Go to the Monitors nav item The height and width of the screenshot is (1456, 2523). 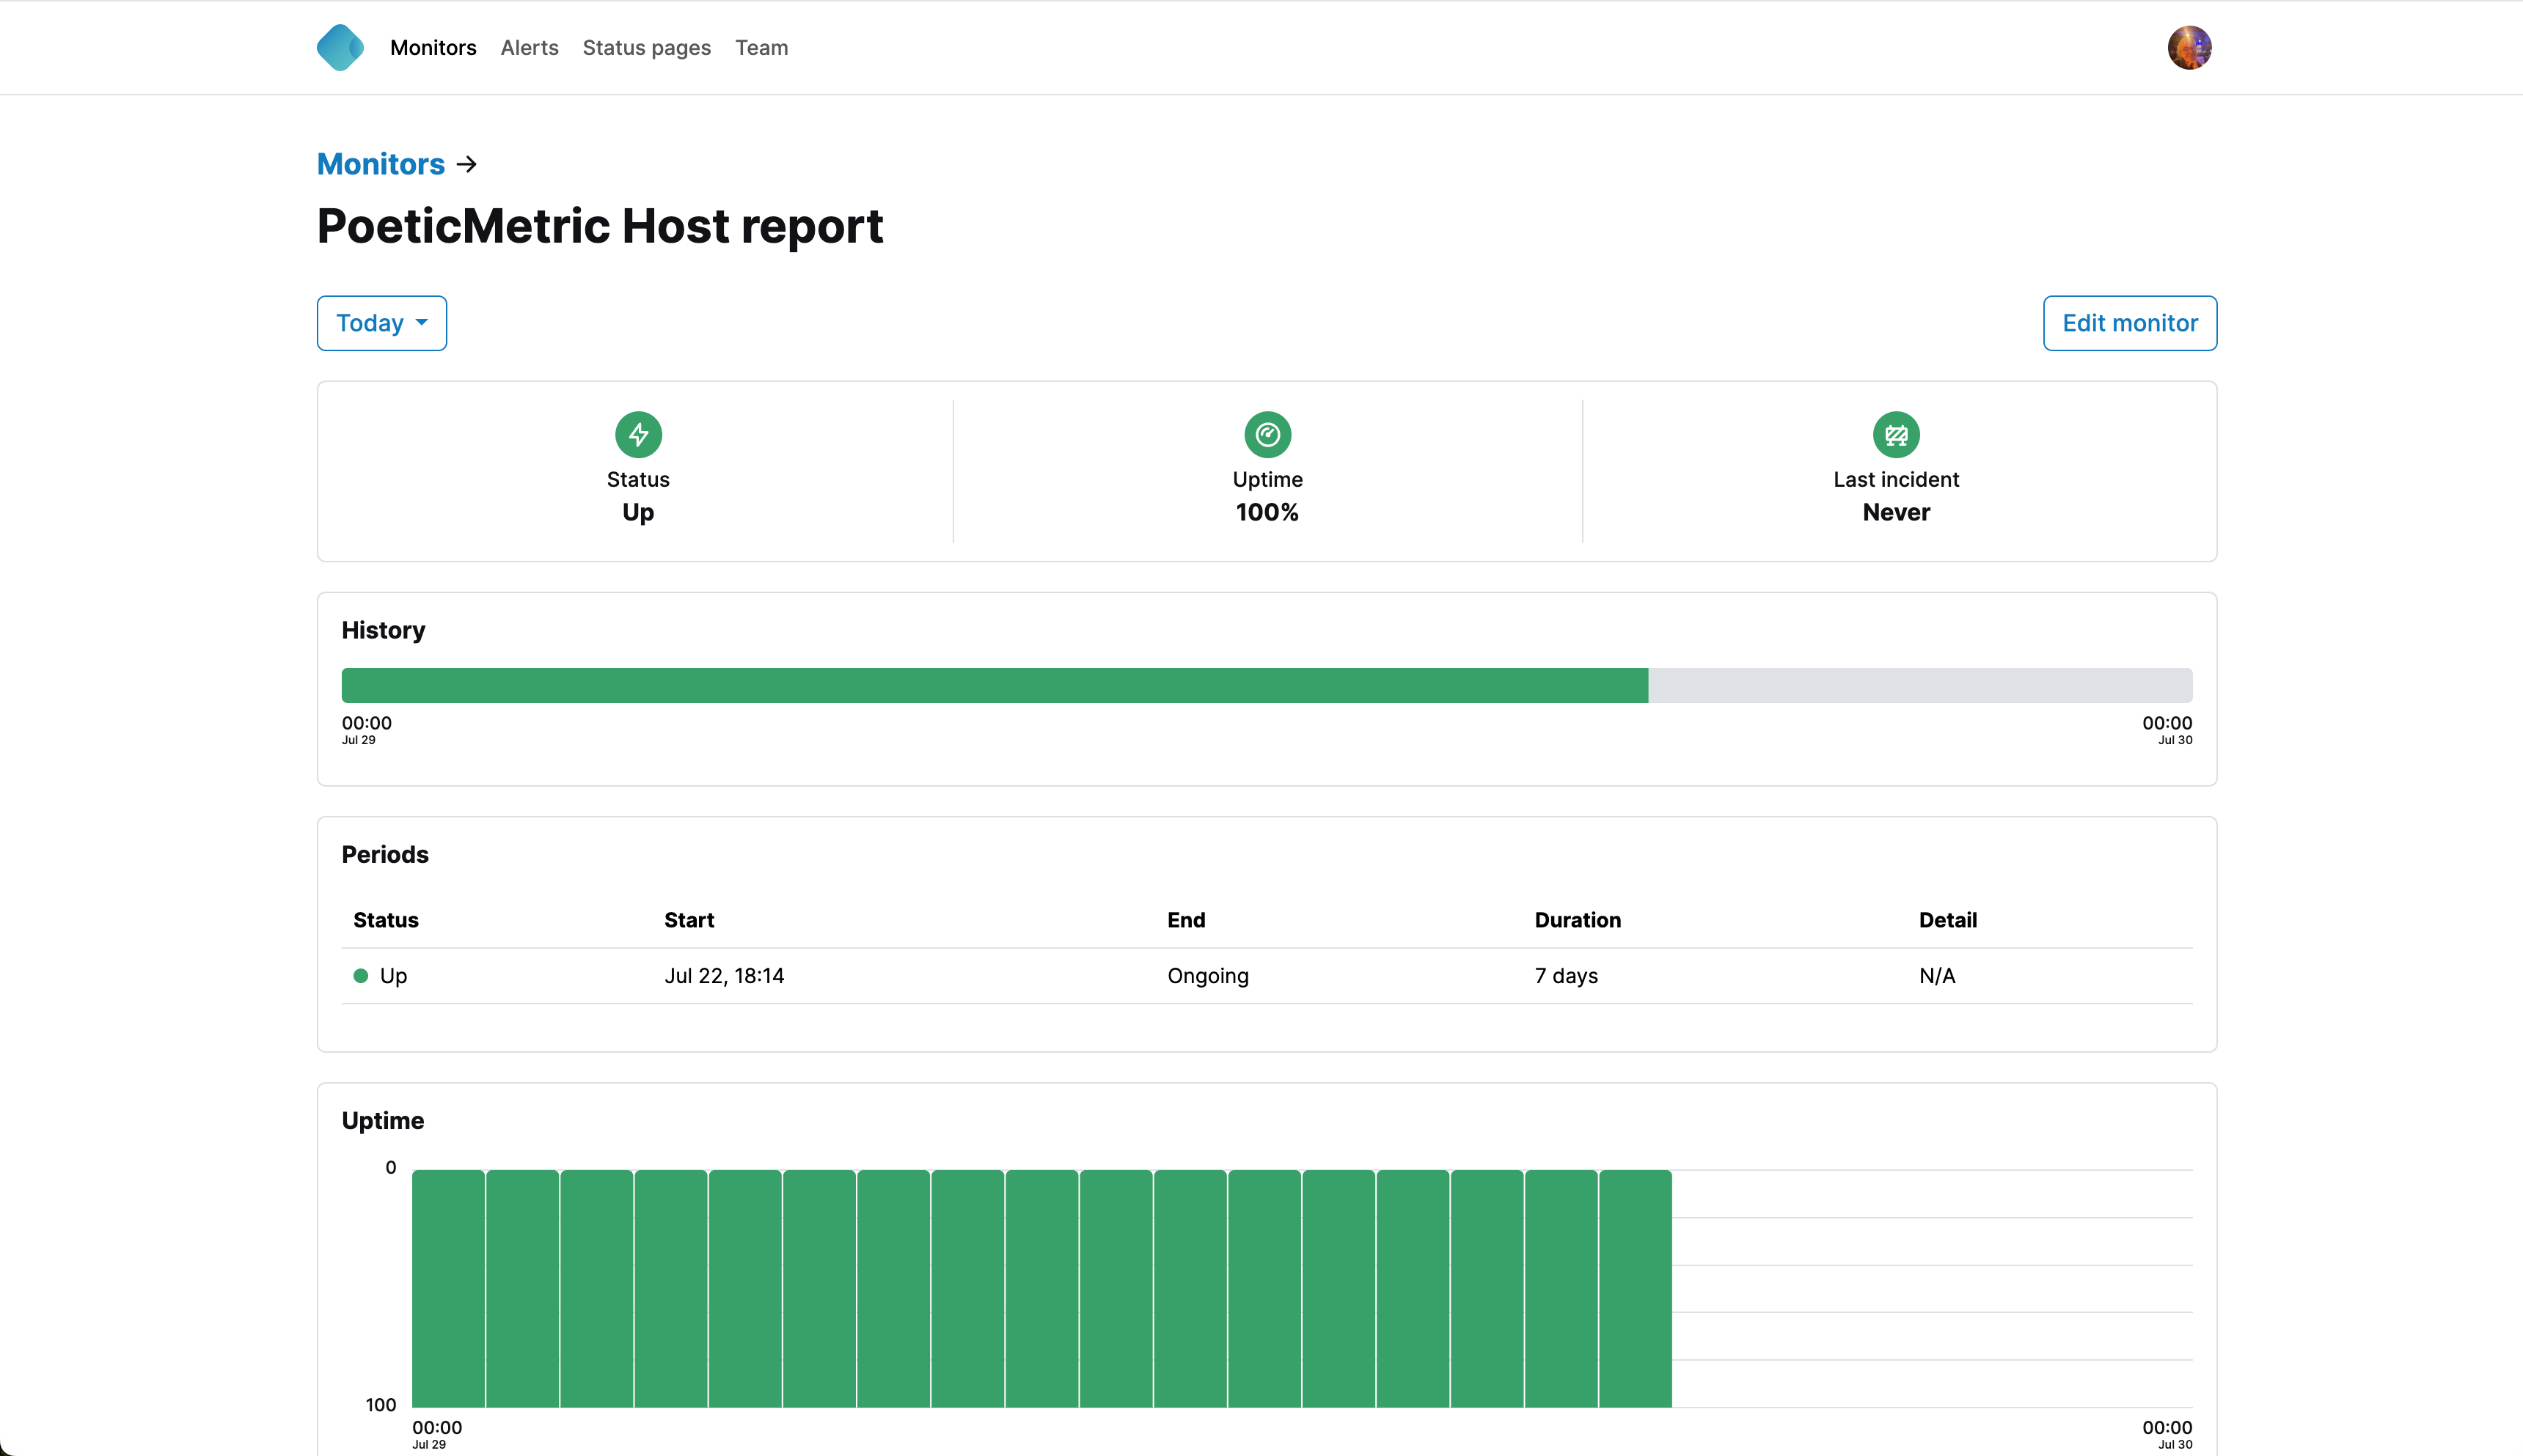point(433,47)
